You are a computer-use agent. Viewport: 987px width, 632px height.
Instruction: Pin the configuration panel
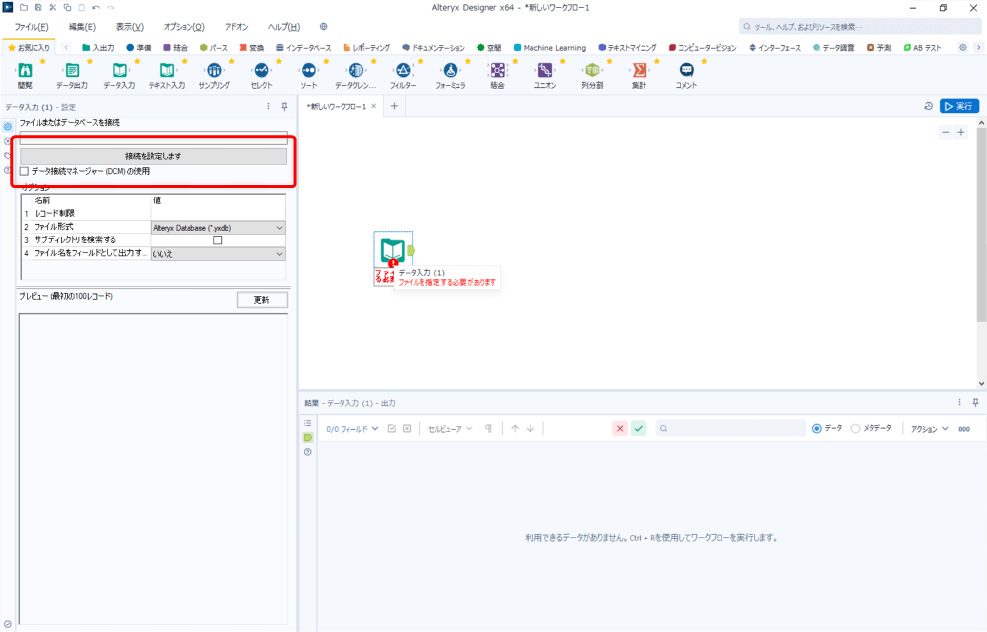click(284, 107)
